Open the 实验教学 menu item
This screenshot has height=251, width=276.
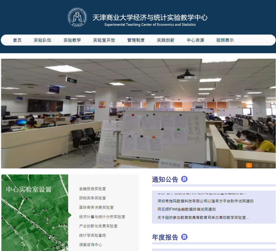[72, 40]
